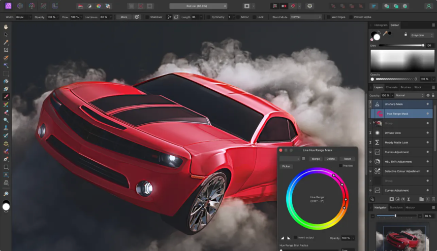Click the Deselect icon with red cross
Screen dimensions: 437x251
click(x=141, y=6)
